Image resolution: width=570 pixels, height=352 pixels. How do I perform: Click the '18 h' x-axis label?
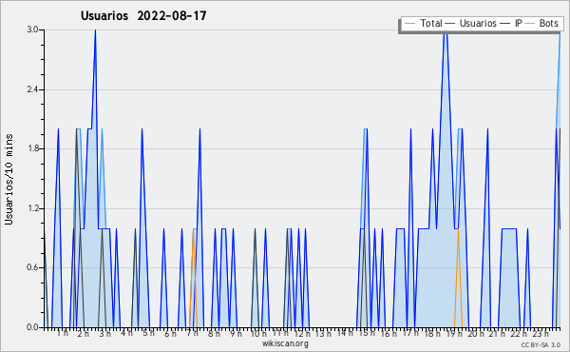tap(432, 334)
